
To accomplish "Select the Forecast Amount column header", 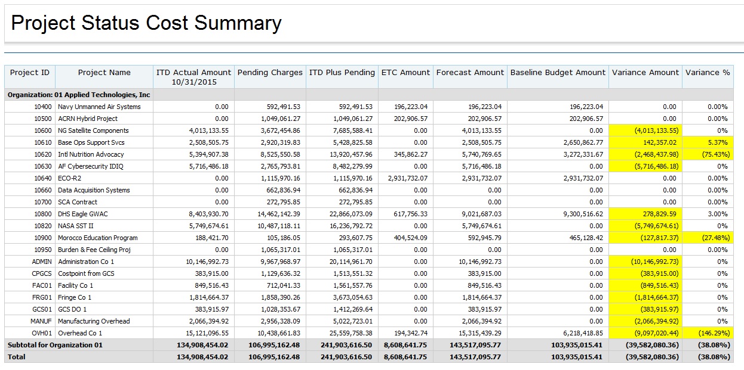I will pos(470,73).
